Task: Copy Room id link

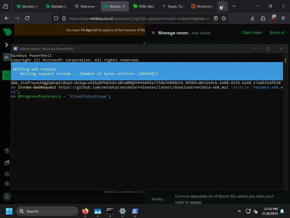Action: point(277,33)
